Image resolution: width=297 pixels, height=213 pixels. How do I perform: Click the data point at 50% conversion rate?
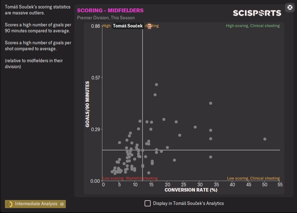pos(265,139)
